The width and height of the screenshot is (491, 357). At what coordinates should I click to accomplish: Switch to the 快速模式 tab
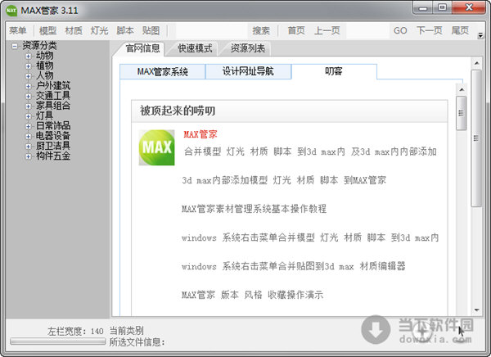(x=195, y=48)
